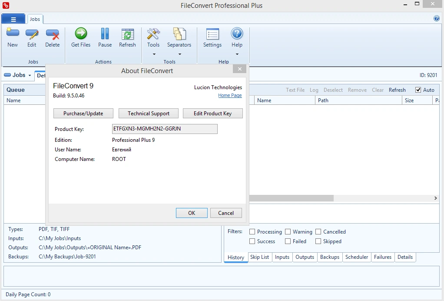This screenshot has height=301, width=444.
Task: Open the Settings icon
Action: pyautogui.click(x=212, y=34)
